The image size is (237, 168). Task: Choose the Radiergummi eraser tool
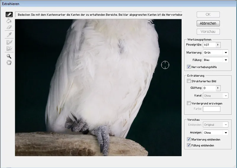(x=9, y=27)
